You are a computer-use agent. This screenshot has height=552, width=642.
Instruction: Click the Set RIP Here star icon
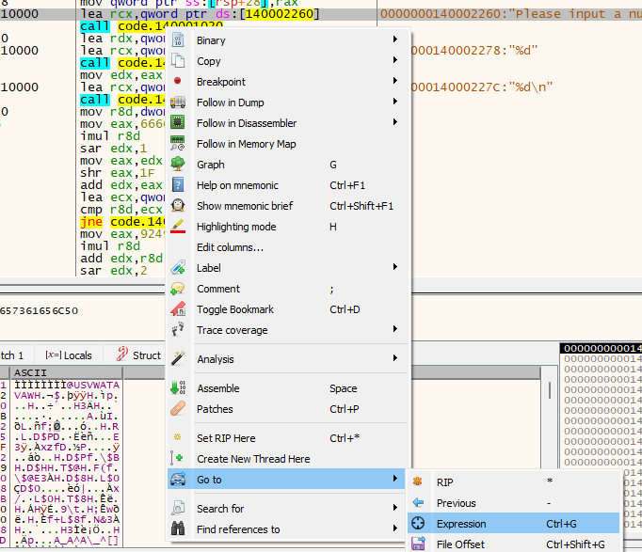[x=178, y=437]
